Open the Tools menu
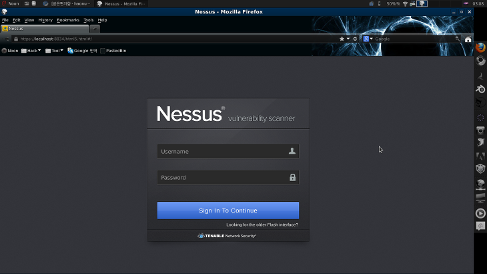Screen dimensions: 487x274 [89, 20]
